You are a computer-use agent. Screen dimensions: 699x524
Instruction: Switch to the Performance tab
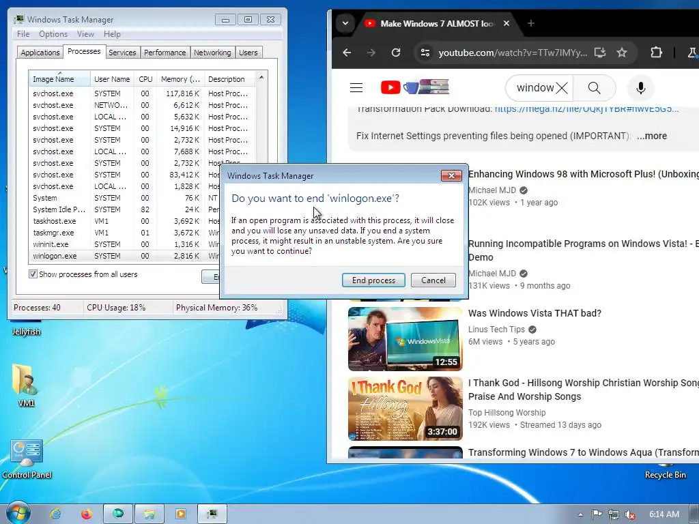tap(165, 53)
